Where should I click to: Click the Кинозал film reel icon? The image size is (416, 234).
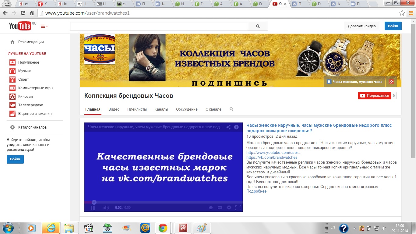(x=12, y=97)
